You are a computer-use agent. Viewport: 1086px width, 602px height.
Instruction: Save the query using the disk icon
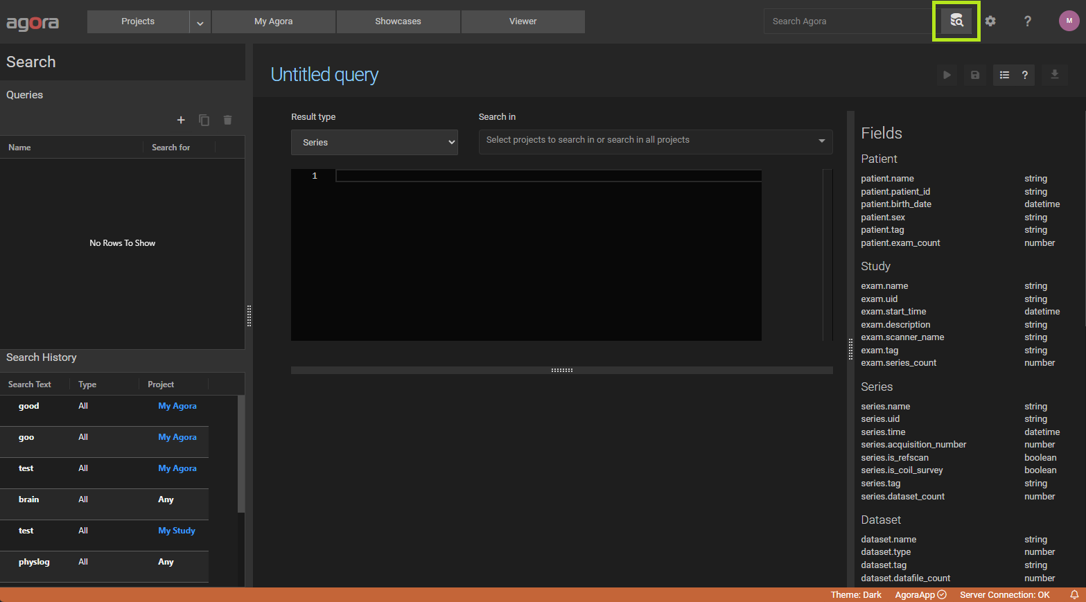pyautogui.click(x=974, y=75)
